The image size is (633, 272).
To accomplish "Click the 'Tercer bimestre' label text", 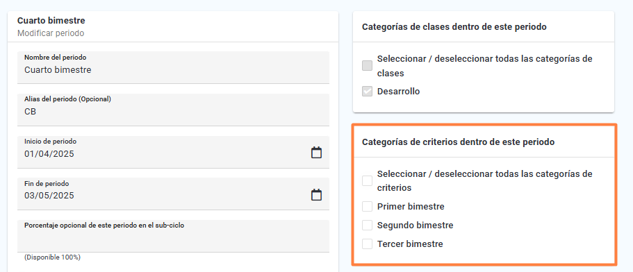I will 410,244.
